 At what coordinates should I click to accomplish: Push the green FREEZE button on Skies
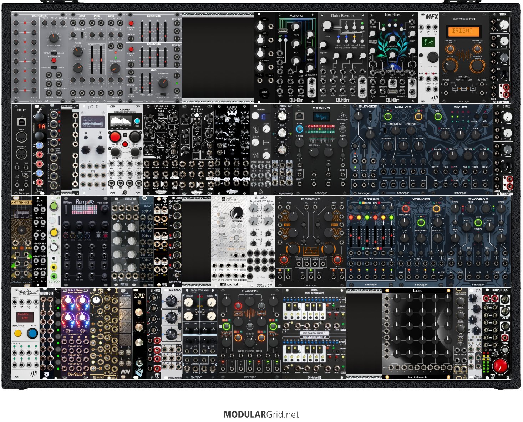pos(438,117)
